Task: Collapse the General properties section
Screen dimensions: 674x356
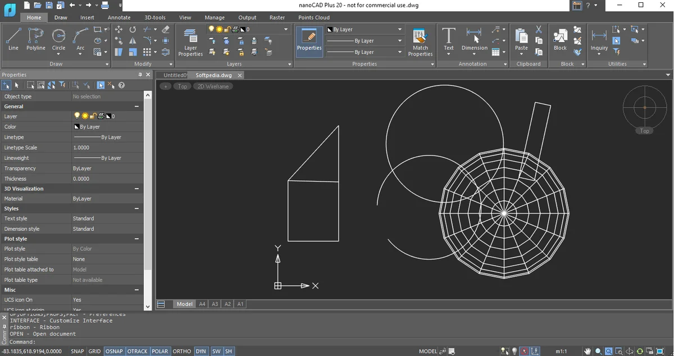Action: tap(136, 106)
